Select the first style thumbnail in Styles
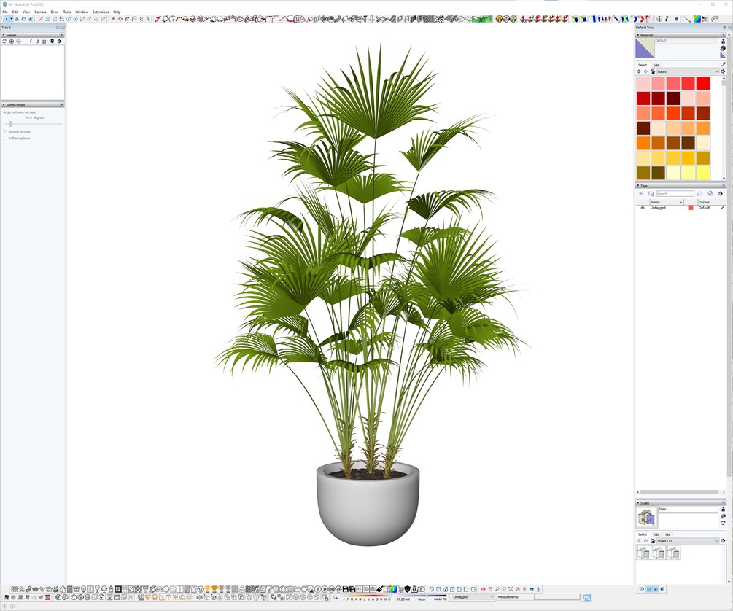The width and height of the screenshot is (733, 611). pyautogui.click(x=644, y=553)
